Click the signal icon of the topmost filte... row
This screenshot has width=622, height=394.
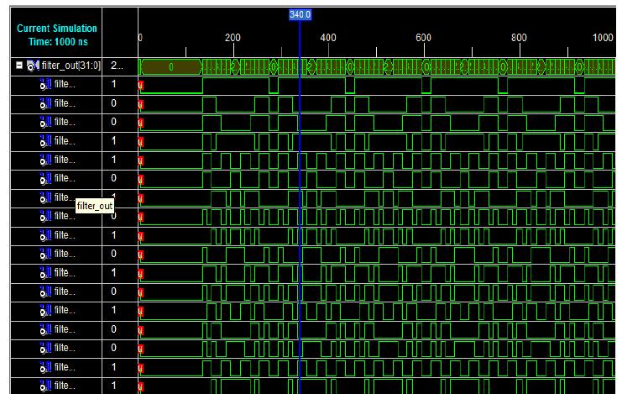[x=45, y=84]
